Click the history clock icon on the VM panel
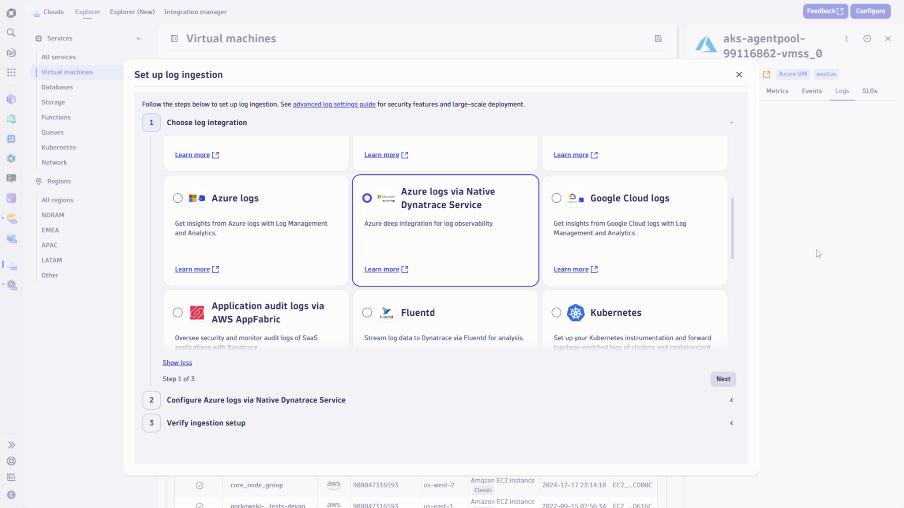Image resolution: width=904 pixels, height=508 pixels. pyautogui.click(x=867, y=38)
